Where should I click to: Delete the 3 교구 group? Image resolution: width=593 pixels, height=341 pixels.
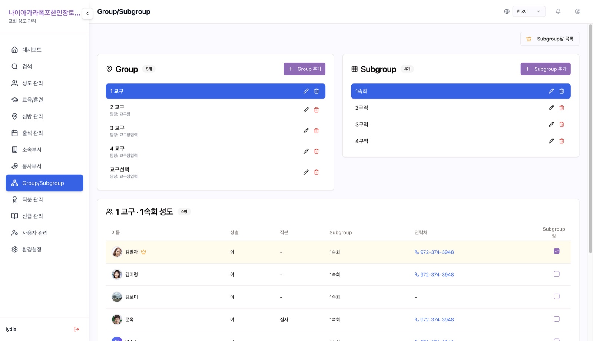tap(317, 130)
